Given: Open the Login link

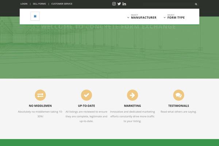Looking at the screenshot, I should point(24,4).
